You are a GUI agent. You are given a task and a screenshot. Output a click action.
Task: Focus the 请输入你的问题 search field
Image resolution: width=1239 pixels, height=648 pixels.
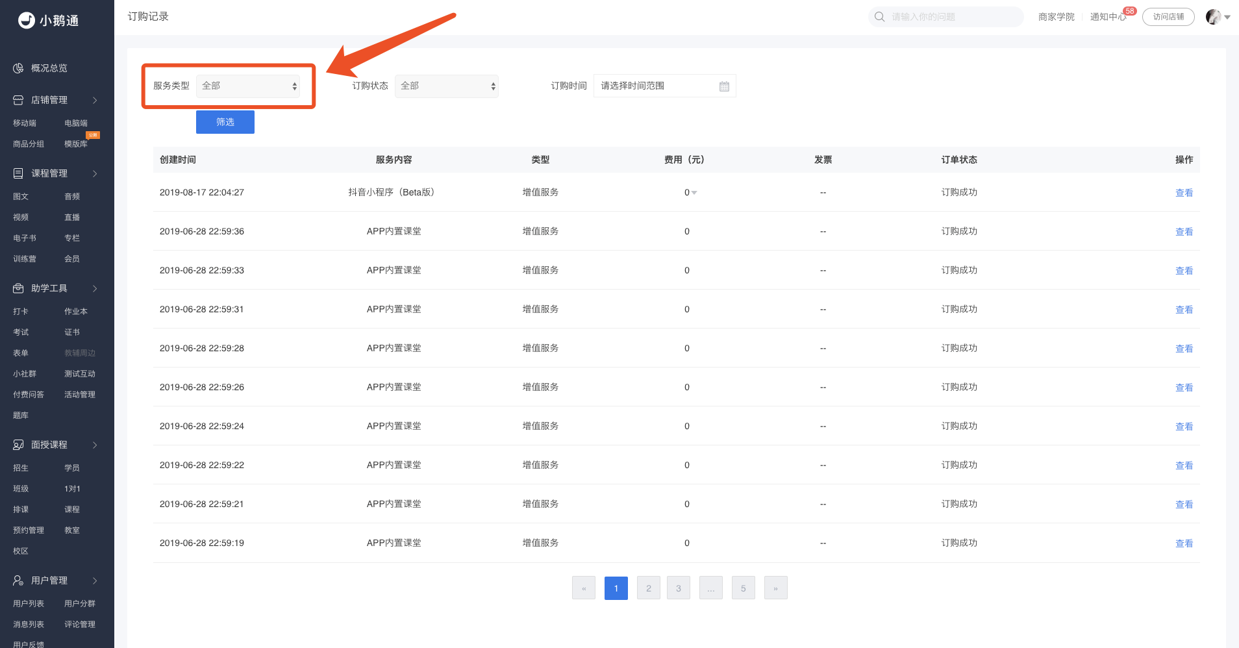click(x=951, y=17)
